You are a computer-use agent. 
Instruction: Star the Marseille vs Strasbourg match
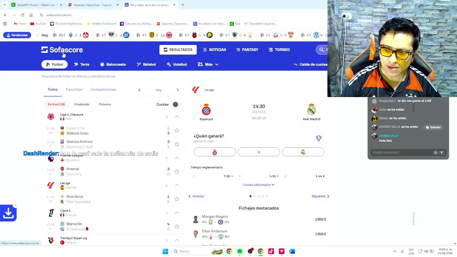click(x=177, y=227)
